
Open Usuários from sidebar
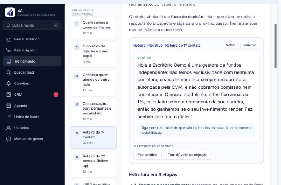click(x=32, y=128)
